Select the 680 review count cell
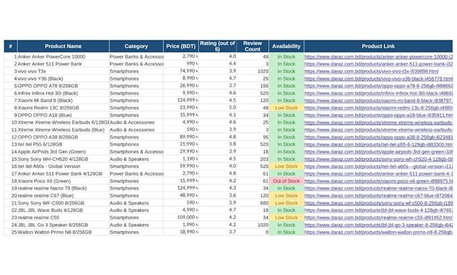The image size is (457, 275). point(253,203)
